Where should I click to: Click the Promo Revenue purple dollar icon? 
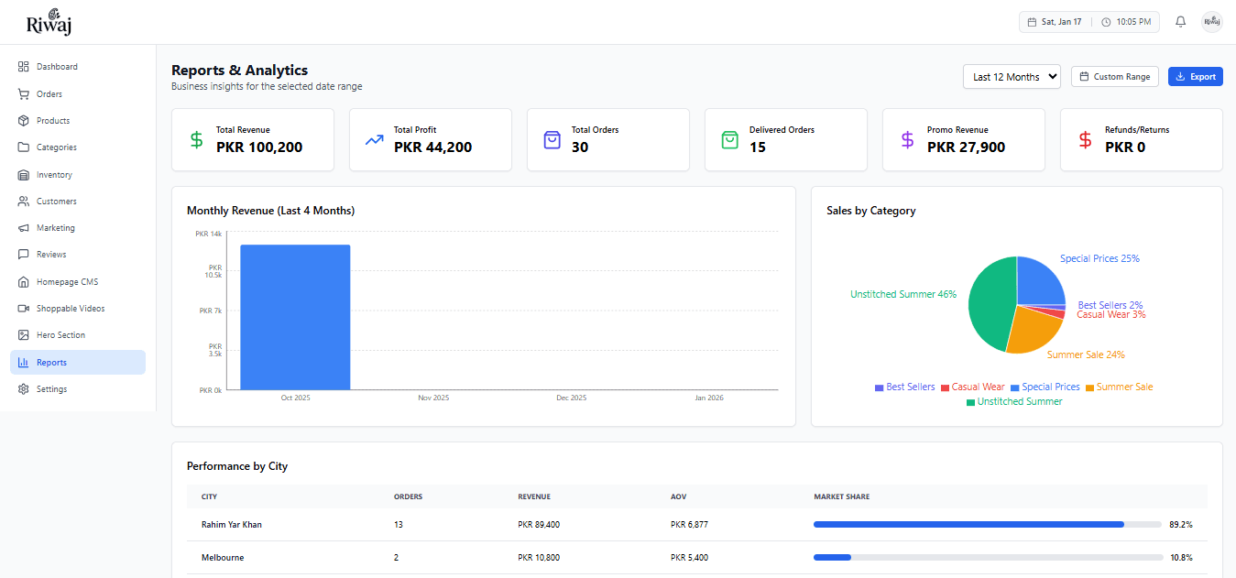click(x=907, y=140)
